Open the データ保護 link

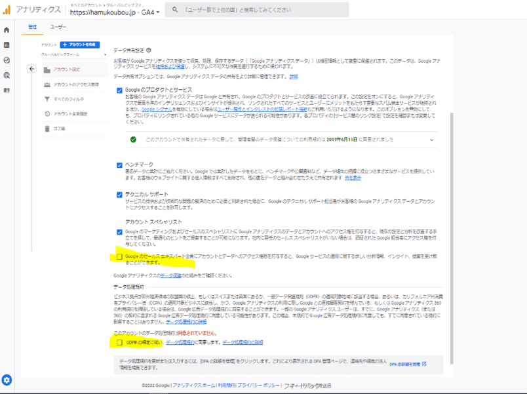170,275
